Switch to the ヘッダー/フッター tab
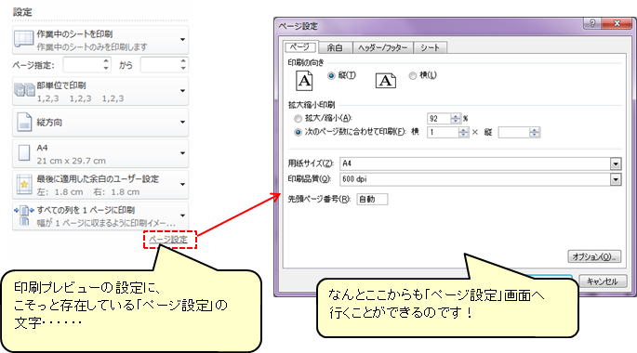Viewport: 637px width, 353px height. 383,48
